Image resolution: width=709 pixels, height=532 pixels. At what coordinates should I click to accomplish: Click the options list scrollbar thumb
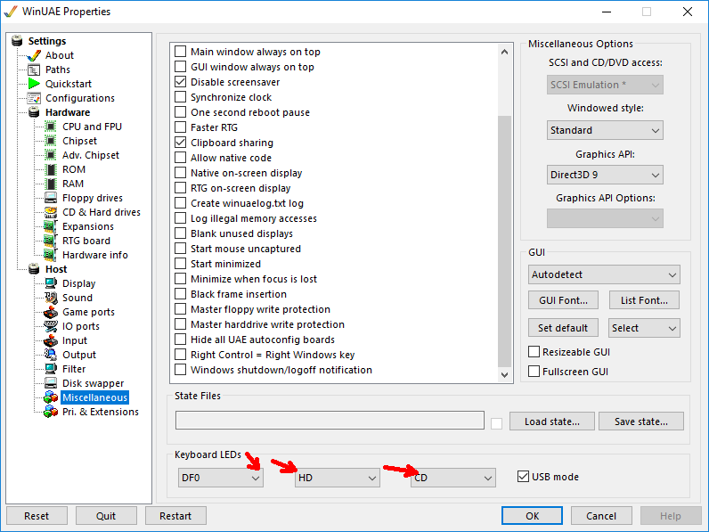coord(505,241)
